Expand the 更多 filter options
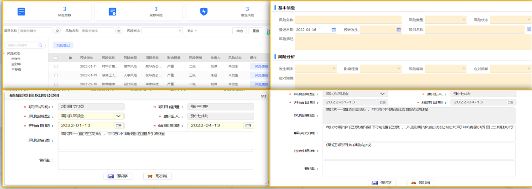The image size is (532, 189). (192, 31)
